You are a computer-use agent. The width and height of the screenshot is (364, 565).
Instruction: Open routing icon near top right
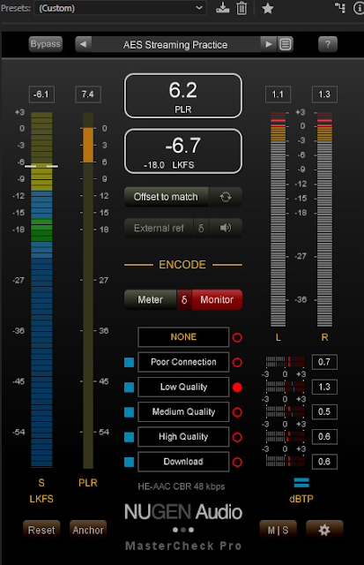(340, 8)
